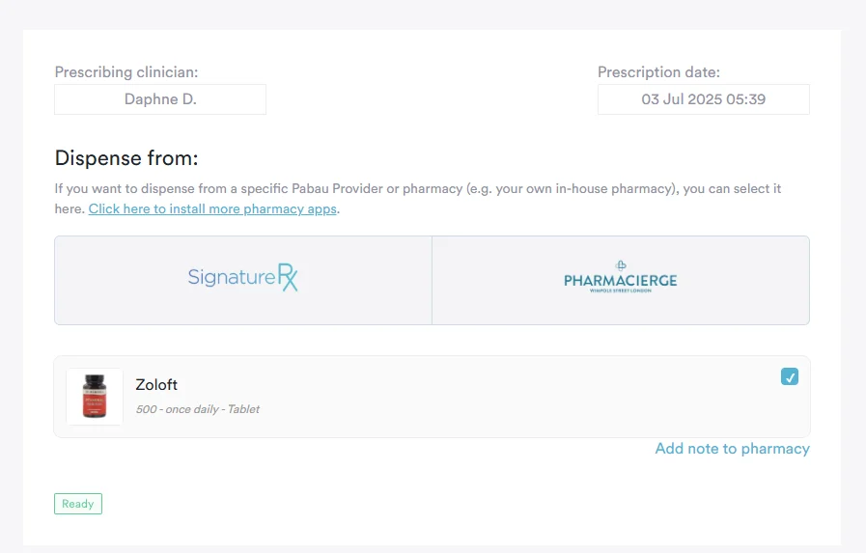Click the PHARMACIERGE wordmark text

pos(620,281)
